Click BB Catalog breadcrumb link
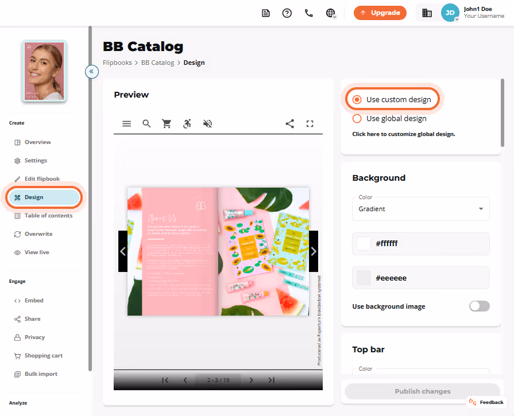Viewport: 514px width, 416px height. (x=158, y=63)
